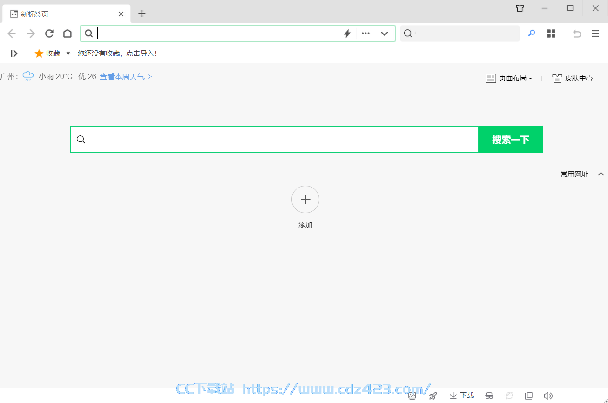Click the undo closed tab icon

click(577, 34)
